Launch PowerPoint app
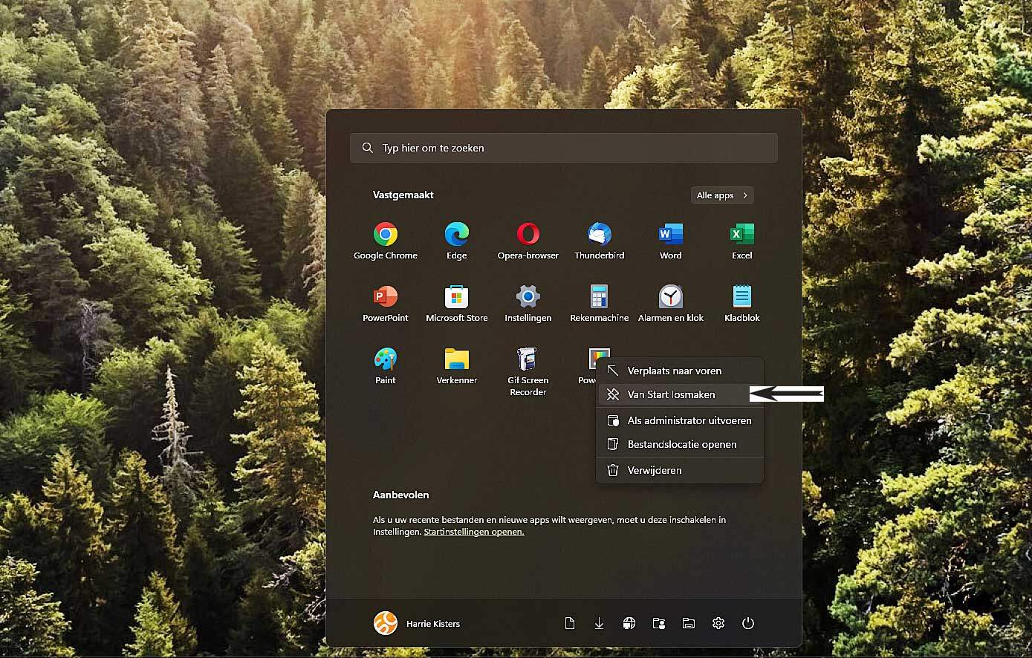Viewport: 1032px width, 658px height. click(x=385, y=304)
